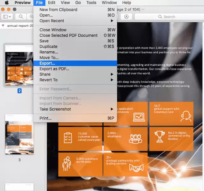Select Export... from the File menu
Screen dimensions: 204x191
pos(47,63)
